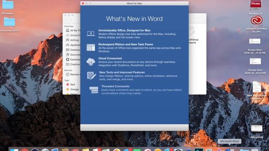Click the Finder forward arrow button
This screenshot has height=151, width=269.
coord(71,20)
